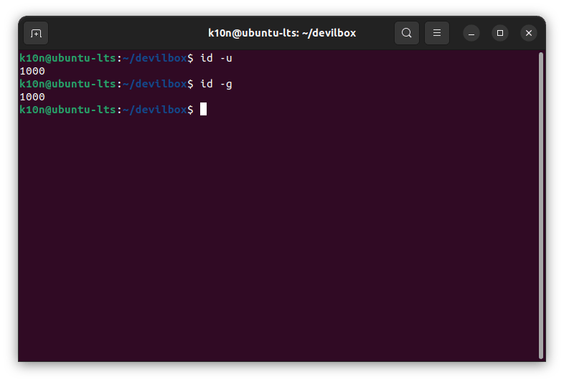Click ~/devilbox path on the 'id -g' line
The image size is (564, 382).
tap(154, 84)
